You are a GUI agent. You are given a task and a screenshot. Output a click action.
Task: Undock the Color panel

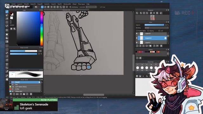tap(40, 10)
